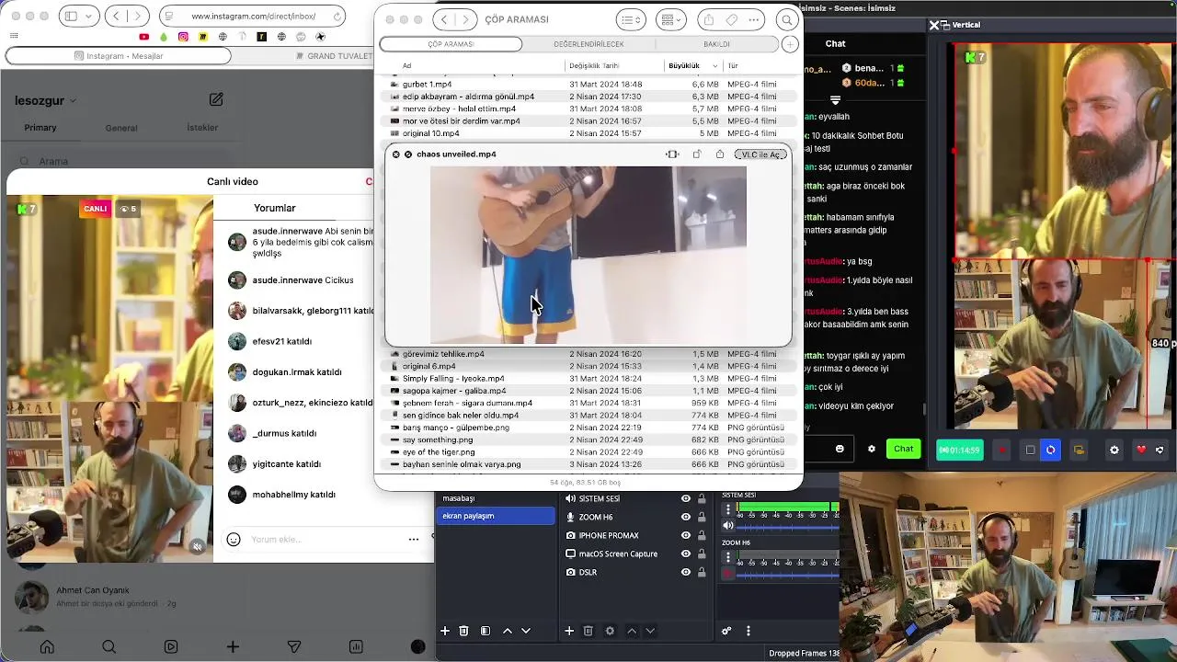Click Quick Look share icon
The image size is (1177, 662).
[720, 154]
